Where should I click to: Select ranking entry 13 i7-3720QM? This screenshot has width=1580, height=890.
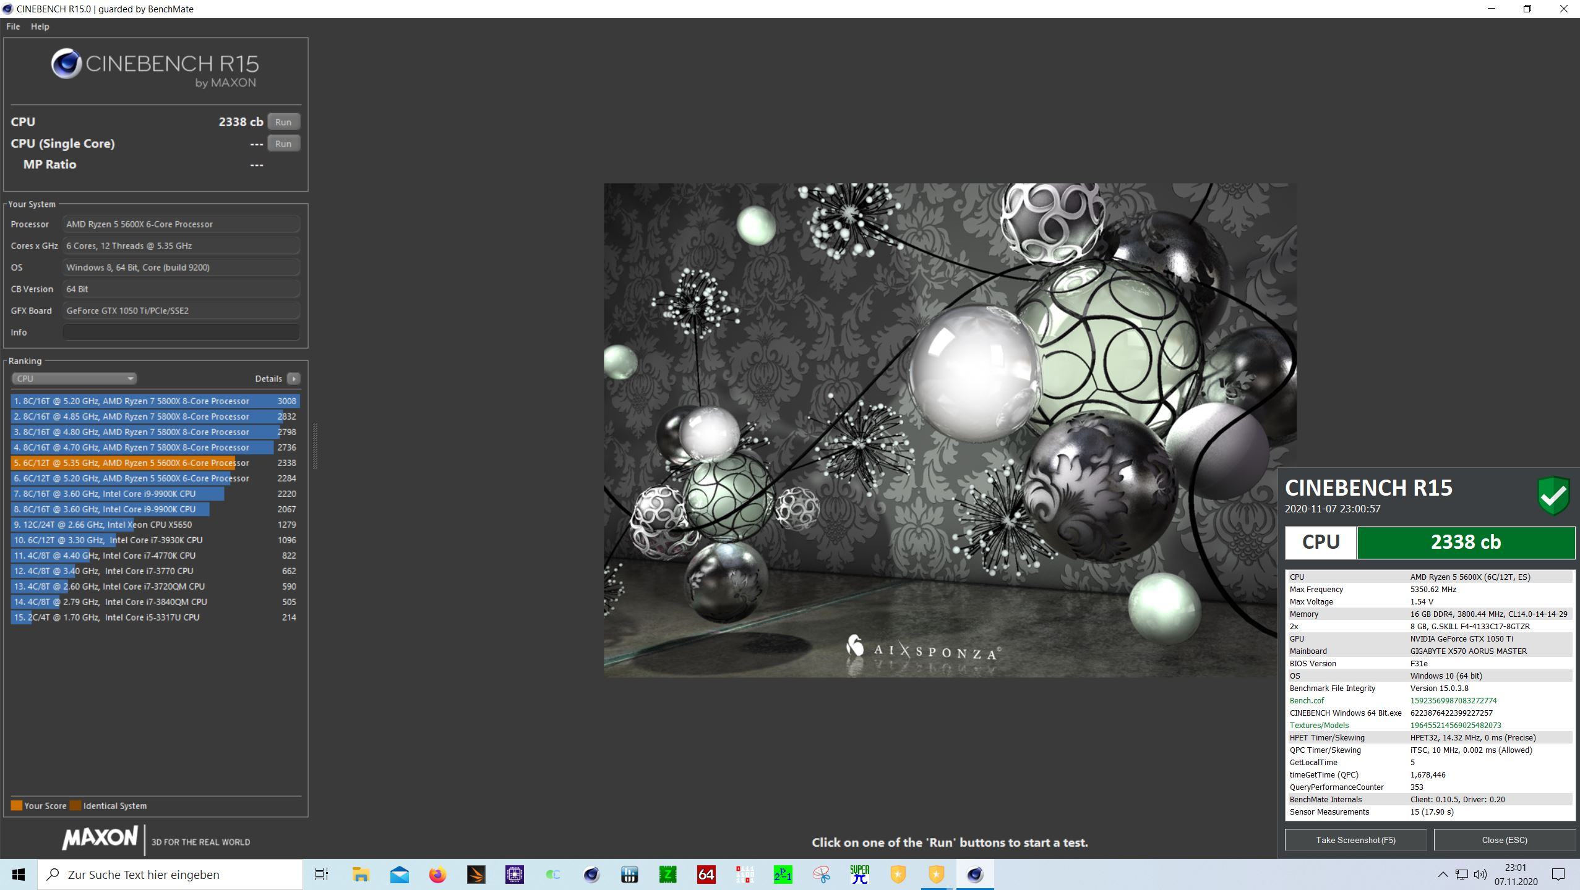155,587
